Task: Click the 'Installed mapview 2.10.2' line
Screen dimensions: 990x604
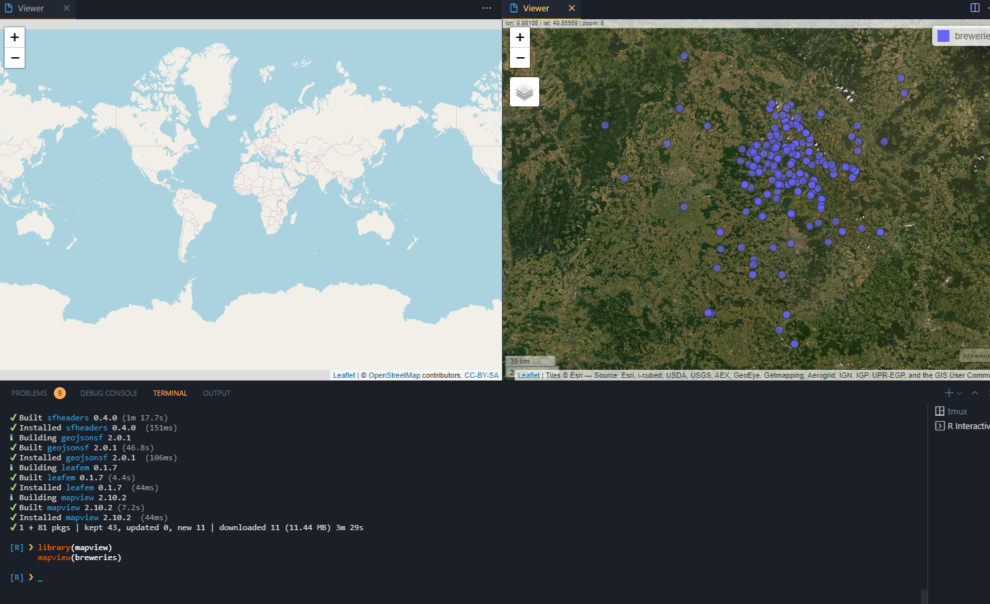Action: point(88,518)
